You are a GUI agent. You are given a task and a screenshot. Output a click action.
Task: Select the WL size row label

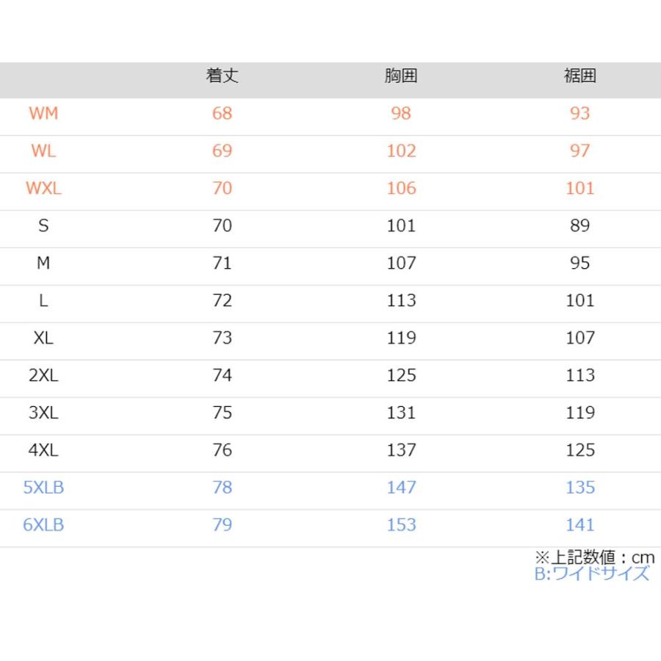pos(43,151)
